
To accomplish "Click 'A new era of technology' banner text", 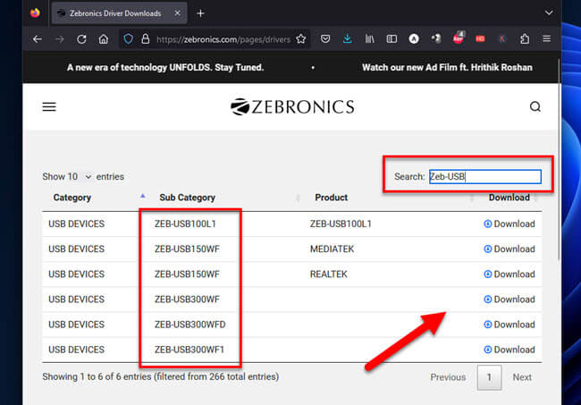I will pyautogui.click(x=165, y=67).
